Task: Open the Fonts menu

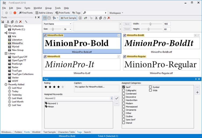Action: [x=27, y=8]
